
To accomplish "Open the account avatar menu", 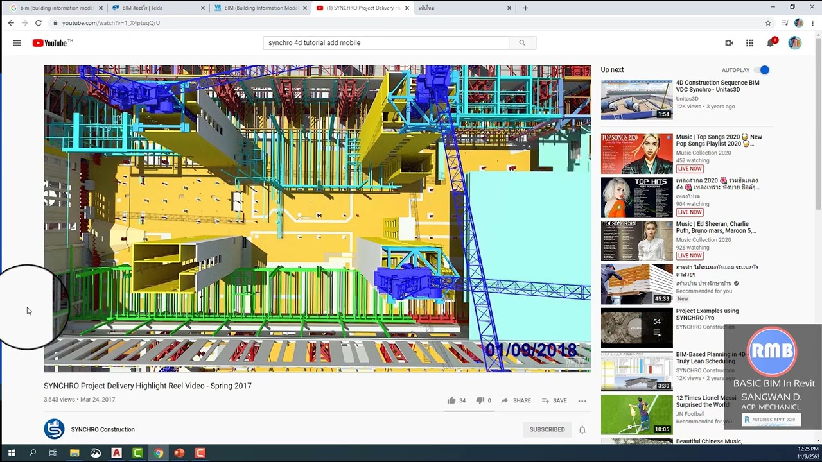I will click(x=794, y=43).
